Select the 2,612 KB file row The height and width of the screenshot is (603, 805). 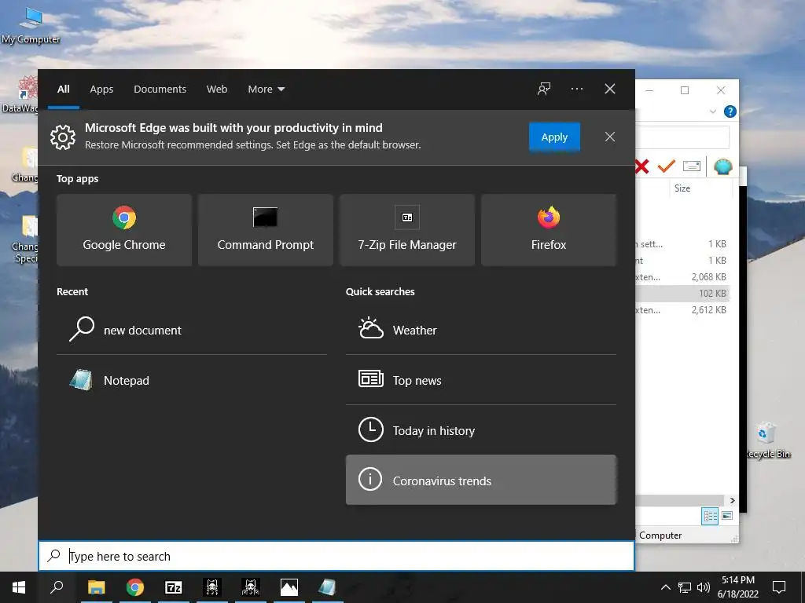click(x=682, y=309)
